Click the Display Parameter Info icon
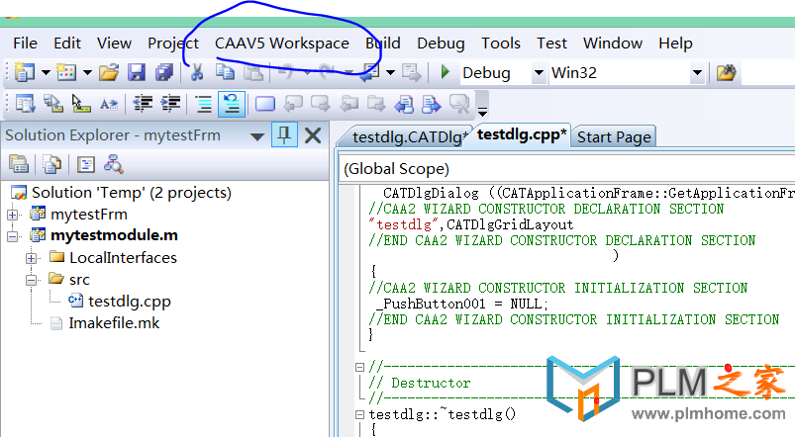Screen dimensions: 795x437 [53, 104]
